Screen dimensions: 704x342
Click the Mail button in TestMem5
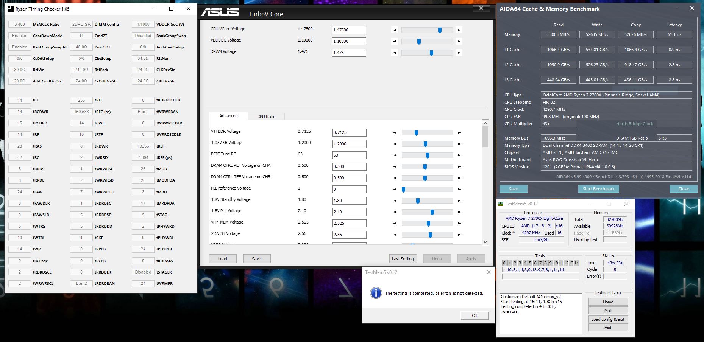click(608, 311)
